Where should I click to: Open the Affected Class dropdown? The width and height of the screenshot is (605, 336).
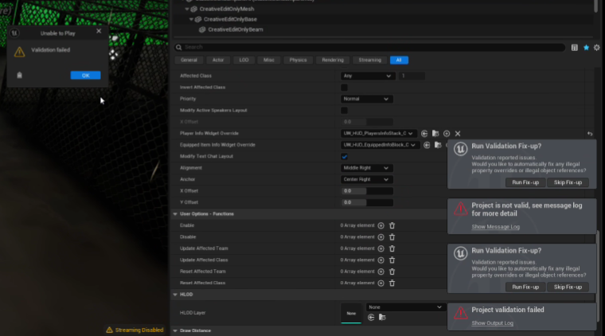click(x=366, y=76)
